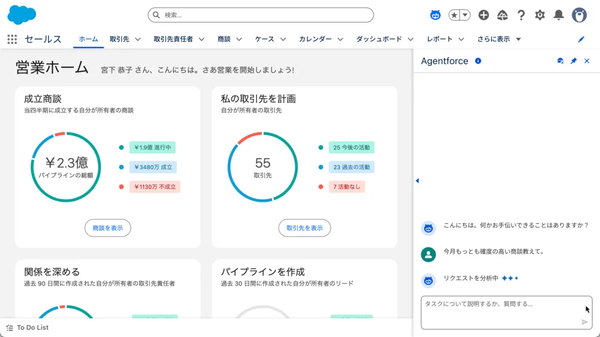Open the user profile avatar
Screen dimensions: 600x337
tap(580, 15)
